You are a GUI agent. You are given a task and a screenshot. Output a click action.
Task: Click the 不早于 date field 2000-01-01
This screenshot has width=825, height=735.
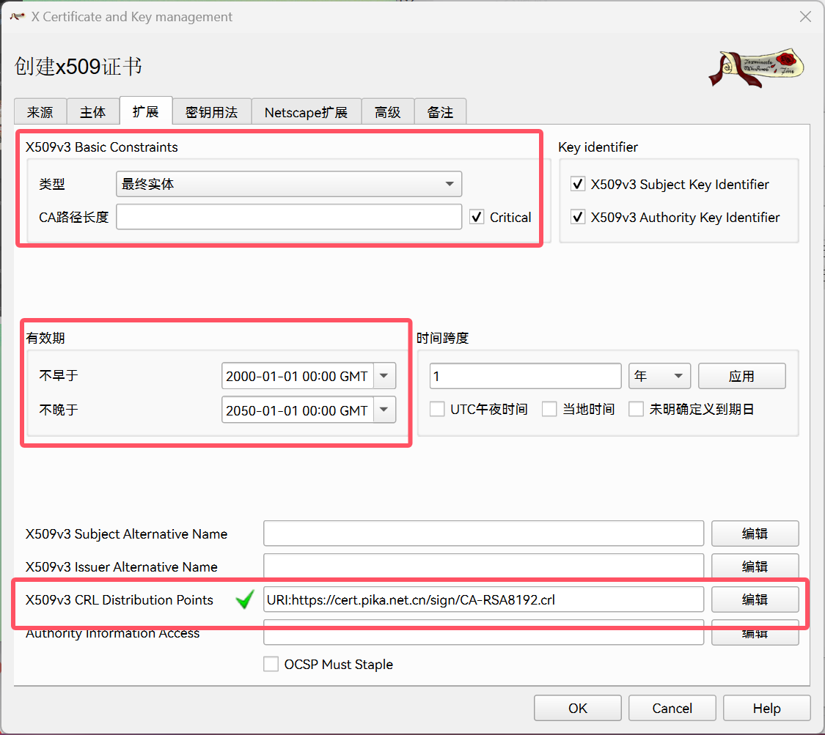click(x=297, y=376)
